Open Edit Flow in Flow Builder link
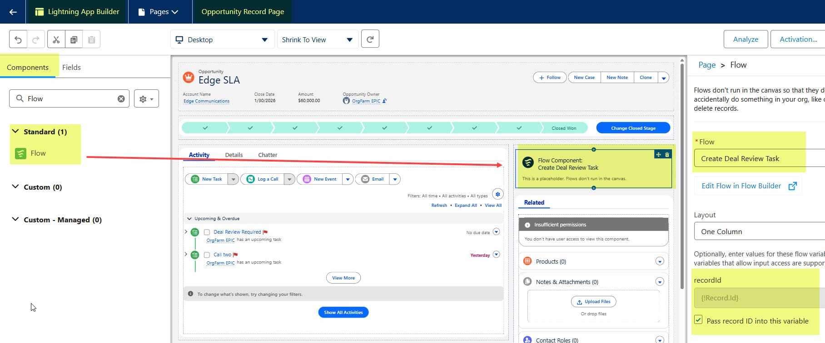 [x=748, y=186]
